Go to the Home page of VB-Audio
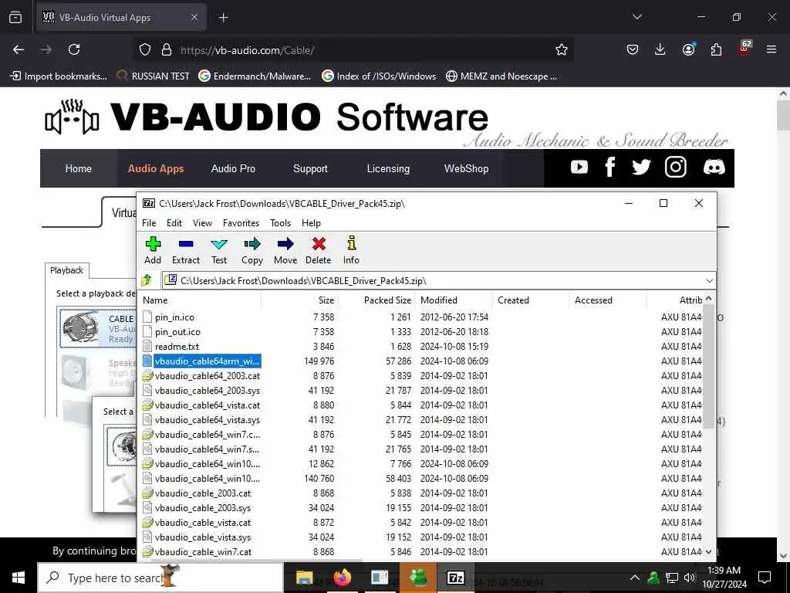Image resolution: width=790 pixels, height=593 pixels. 78,168
